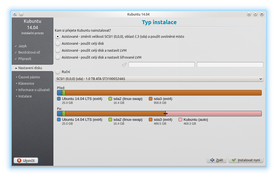277x178 pixels.
Task: Click the checkmark next to Bezdrátová síť
Action: point(16,52)
